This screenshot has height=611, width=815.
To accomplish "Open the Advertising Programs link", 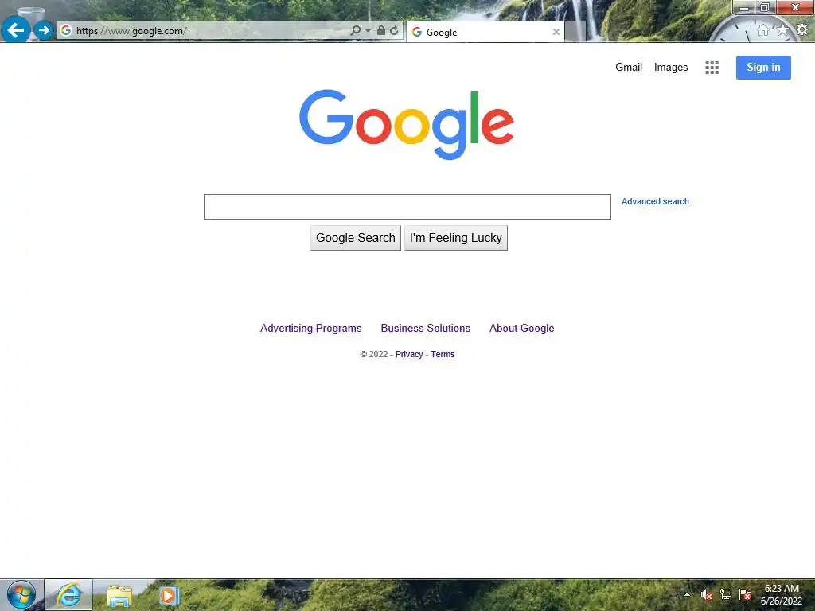I will (x=311, y=329).
